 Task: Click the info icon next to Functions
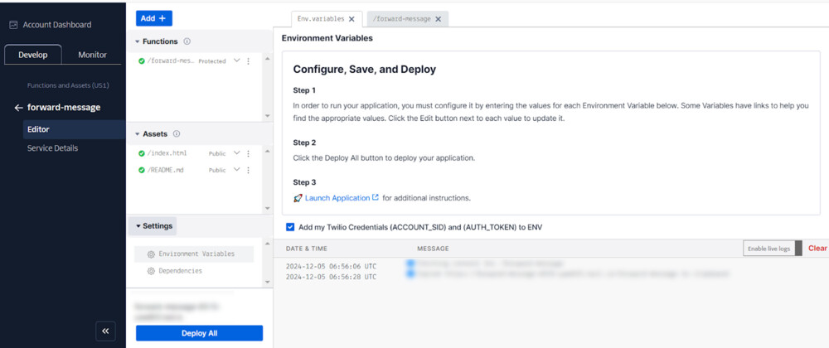(187, 41)
